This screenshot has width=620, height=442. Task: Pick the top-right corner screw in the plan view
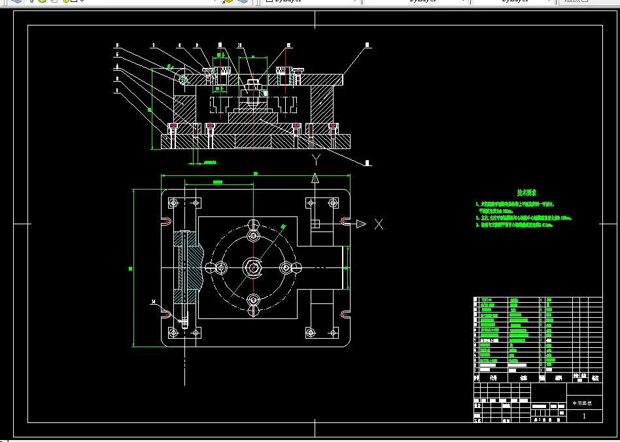(333, 203)
